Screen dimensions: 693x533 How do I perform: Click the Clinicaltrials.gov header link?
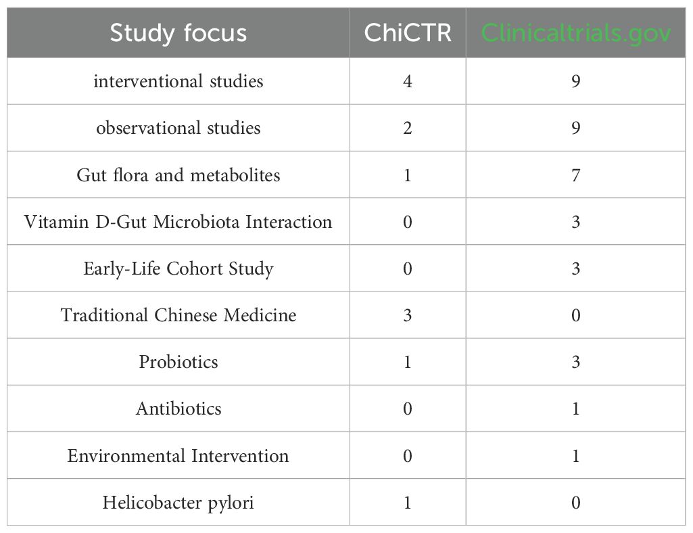(x=575, y=33)
